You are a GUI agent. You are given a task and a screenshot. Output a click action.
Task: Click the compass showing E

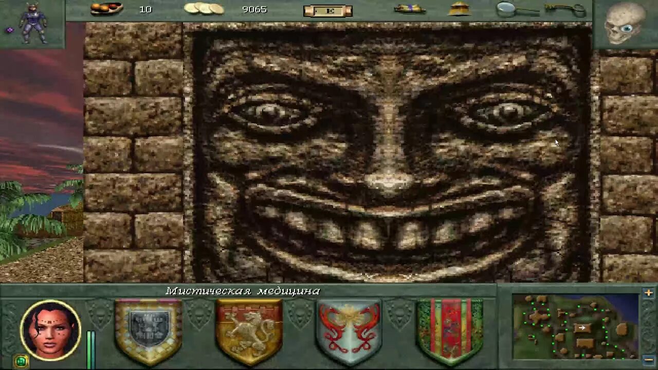tap(328, 11)
